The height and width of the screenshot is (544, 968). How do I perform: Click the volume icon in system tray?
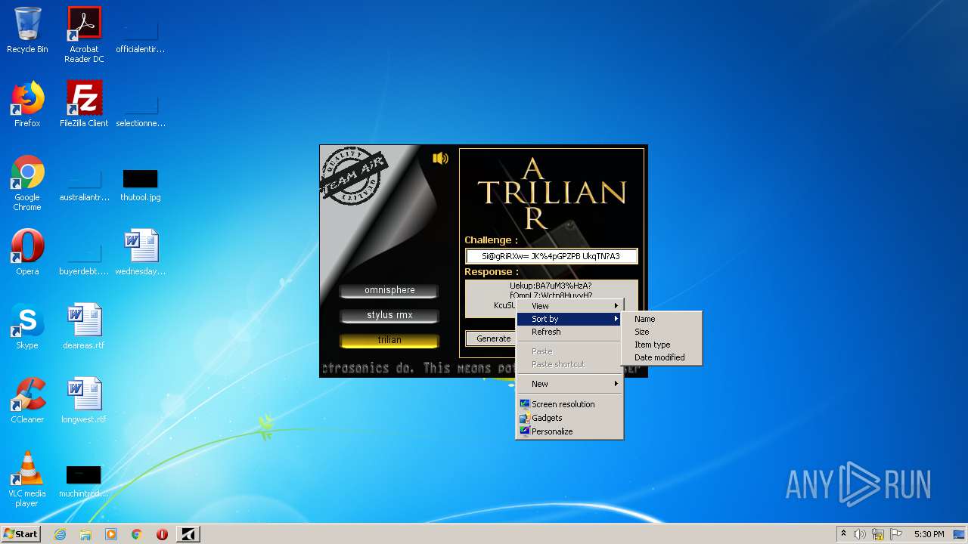860,534
